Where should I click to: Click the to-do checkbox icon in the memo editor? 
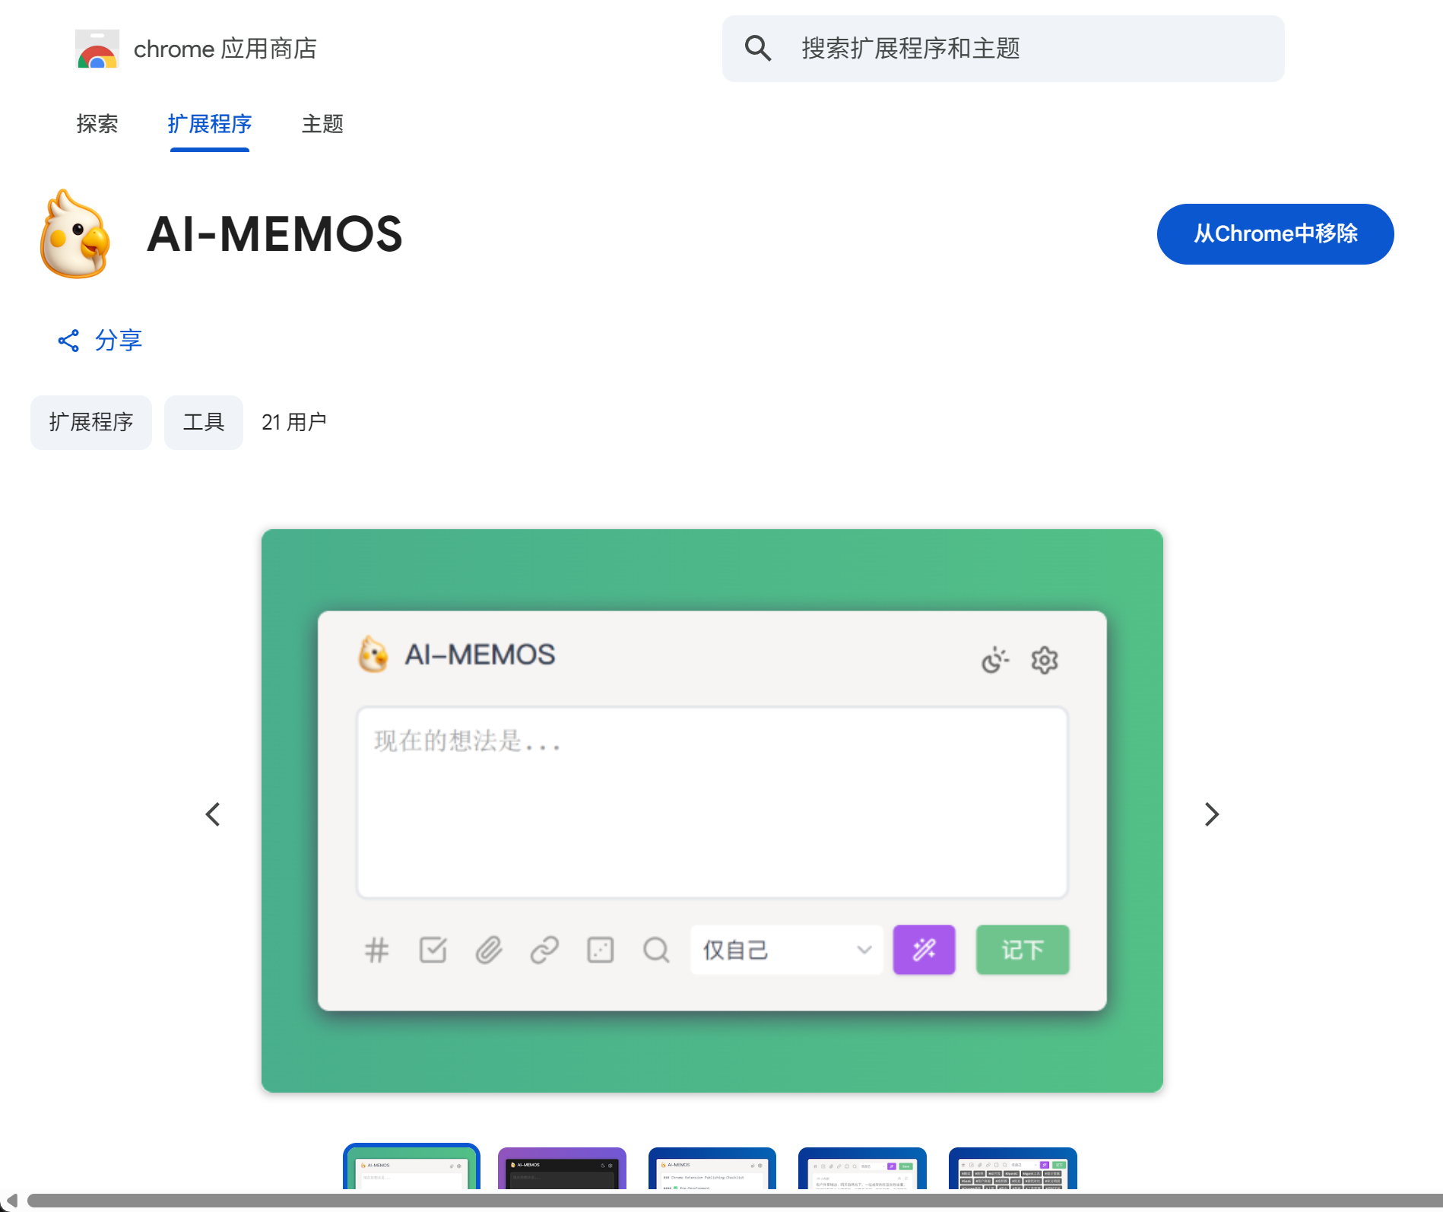433,950
